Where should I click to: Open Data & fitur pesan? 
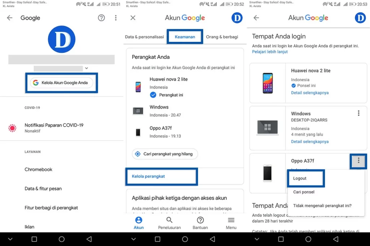pyautogui.click(x=43, y=189)
